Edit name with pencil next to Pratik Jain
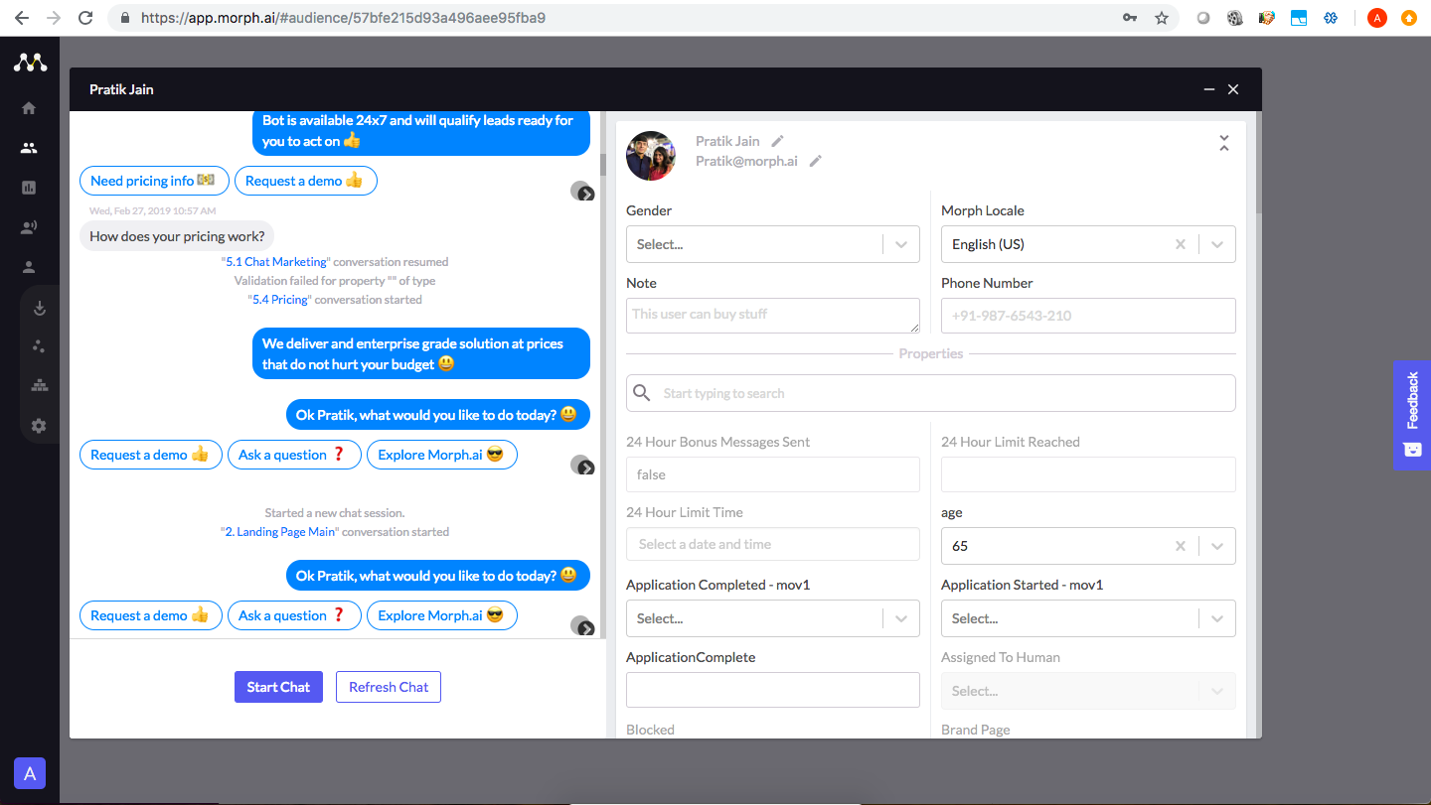Viewport: 1431px width, 805px height. tap(778, 141)
